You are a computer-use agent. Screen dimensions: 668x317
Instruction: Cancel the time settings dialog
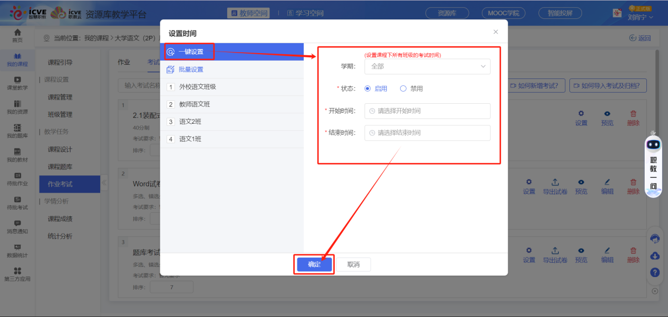tap(353, 264)
